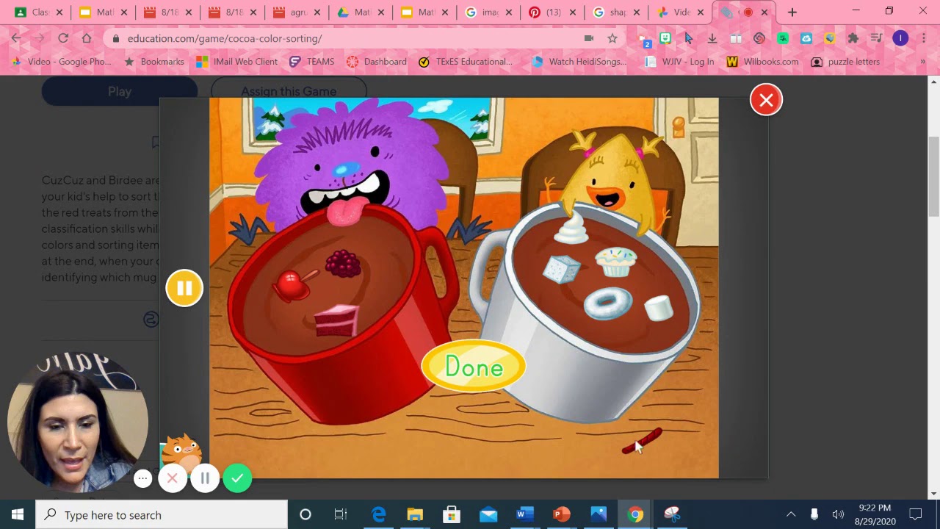
Task: Open a new browser tab
Action: click(x=792, y=12)
